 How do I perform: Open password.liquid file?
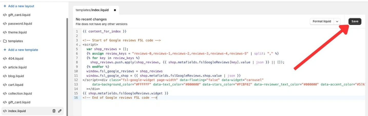[x=20, y=24]
